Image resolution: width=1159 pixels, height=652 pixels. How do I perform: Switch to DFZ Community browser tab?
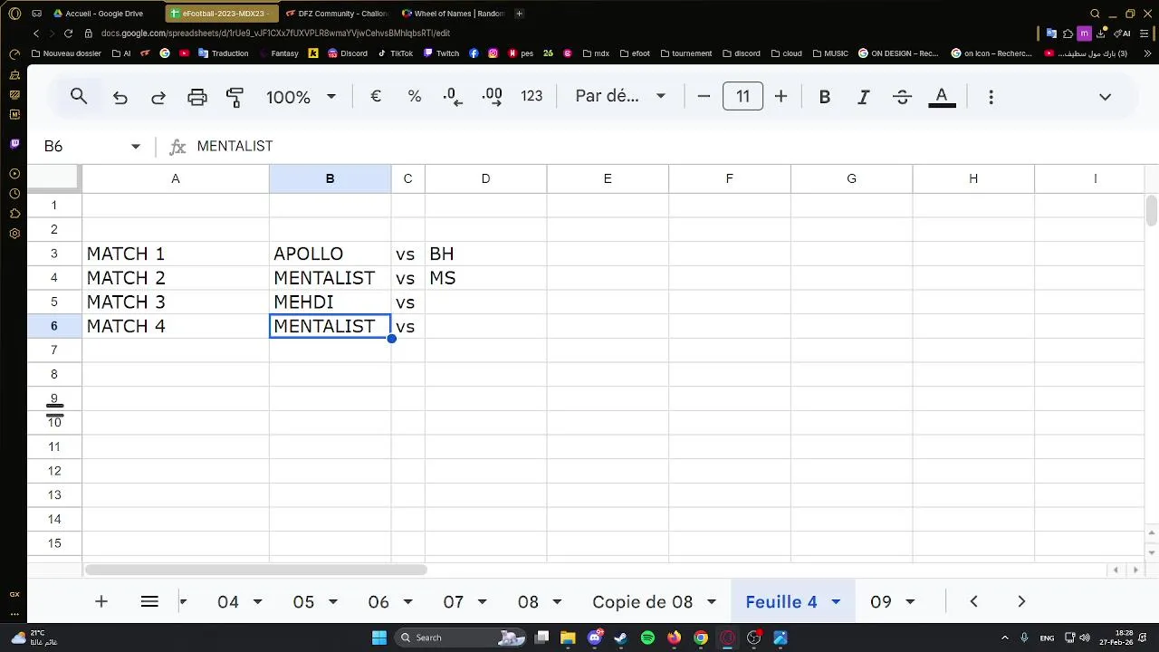(337, 14)
